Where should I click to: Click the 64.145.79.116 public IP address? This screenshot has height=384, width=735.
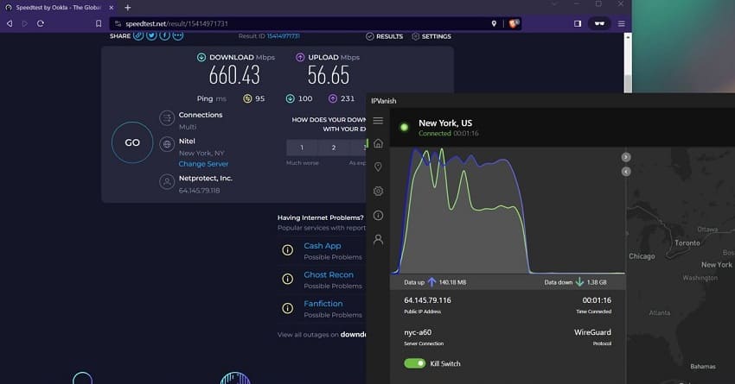427,300
